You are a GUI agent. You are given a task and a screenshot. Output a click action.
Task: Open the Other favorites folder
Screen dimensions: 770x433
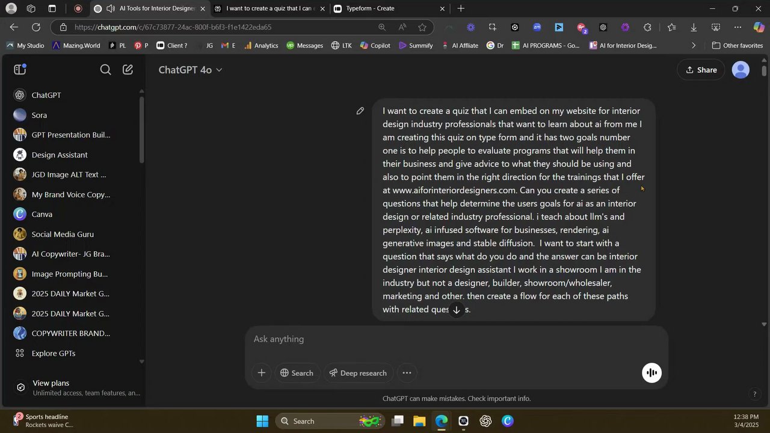[x=738, y=45]
